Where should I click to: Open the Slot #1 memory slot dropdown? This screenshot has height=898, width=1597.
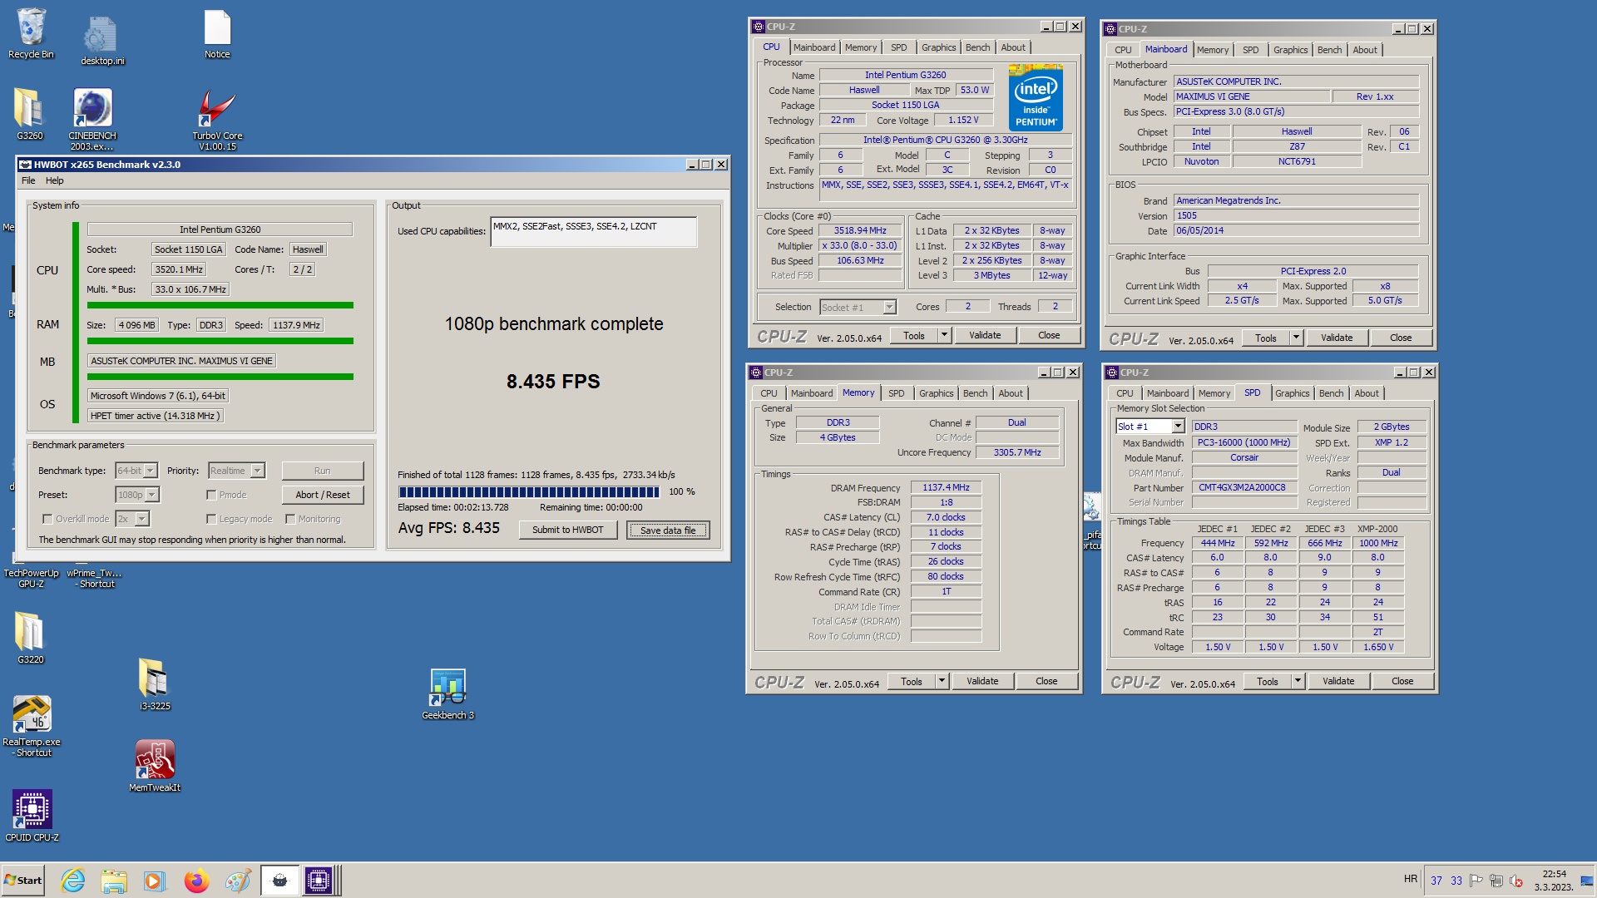[x=1178, y=427]
